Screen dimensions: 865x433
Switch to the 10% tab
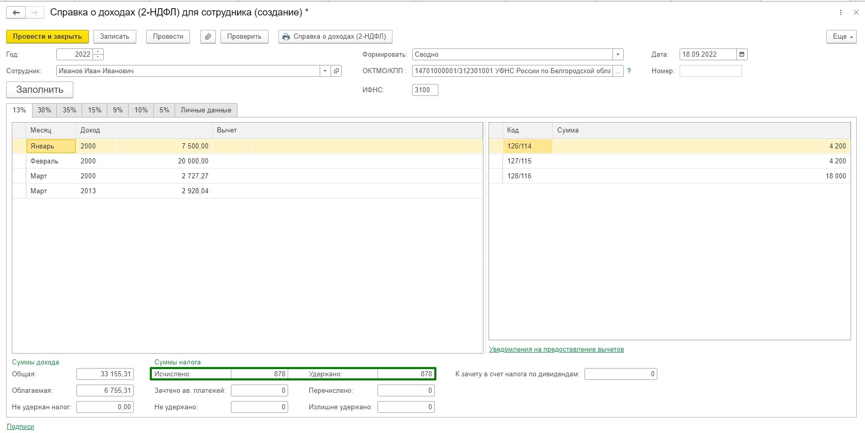click(141, 110)
